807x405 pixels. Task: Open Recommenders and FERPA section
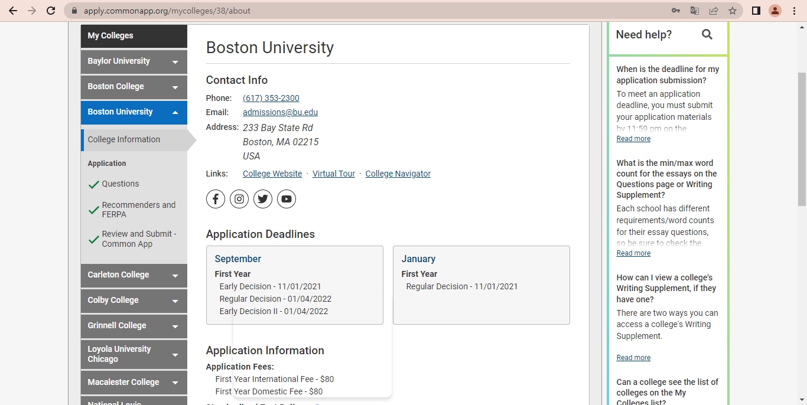138,210
